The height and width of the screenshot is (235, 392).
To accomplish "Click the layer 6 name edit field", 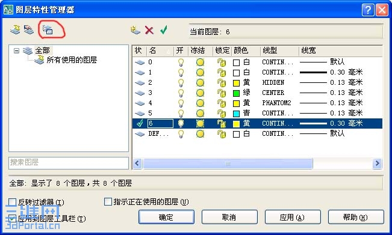I will click(x=160, y=123).
